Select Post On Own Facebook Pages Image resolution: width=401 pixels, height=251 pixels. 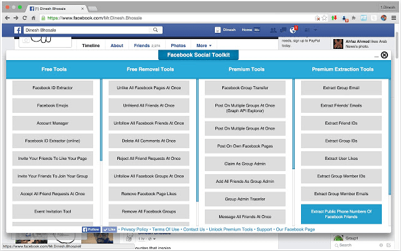tap(245, 146)
